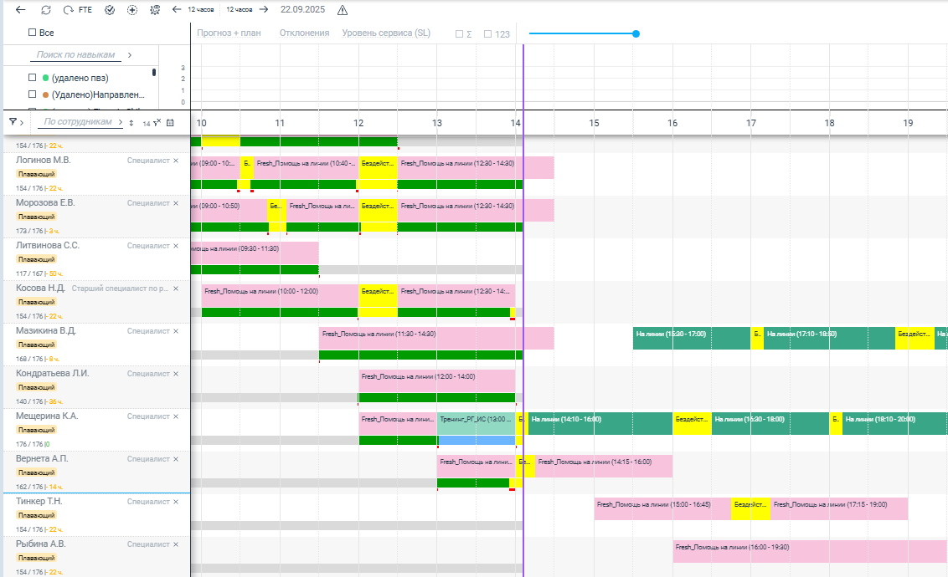Focus the 'По сотрудникам' search field
The width and height of the screenshot is (948, 577).
click(77, 122)
